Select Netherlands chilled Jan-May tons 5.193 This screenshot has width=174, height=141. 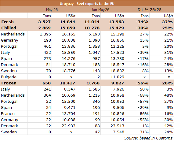pyautogui.click(x=94, y=34)
